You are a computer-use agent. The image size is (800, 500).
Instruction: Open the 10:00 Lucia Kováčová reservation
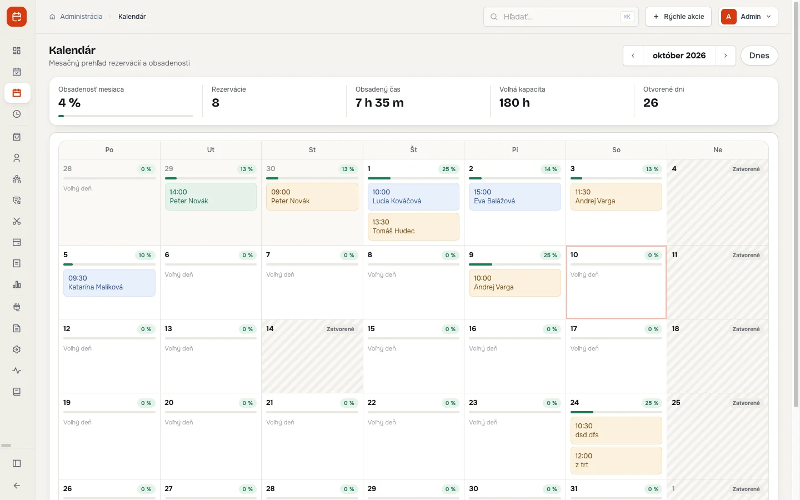413,197
